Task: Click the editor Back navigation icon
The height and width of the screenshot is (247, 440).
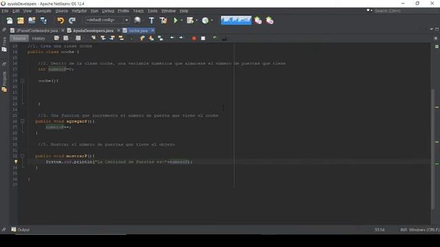Action: (x=66, y=38)
